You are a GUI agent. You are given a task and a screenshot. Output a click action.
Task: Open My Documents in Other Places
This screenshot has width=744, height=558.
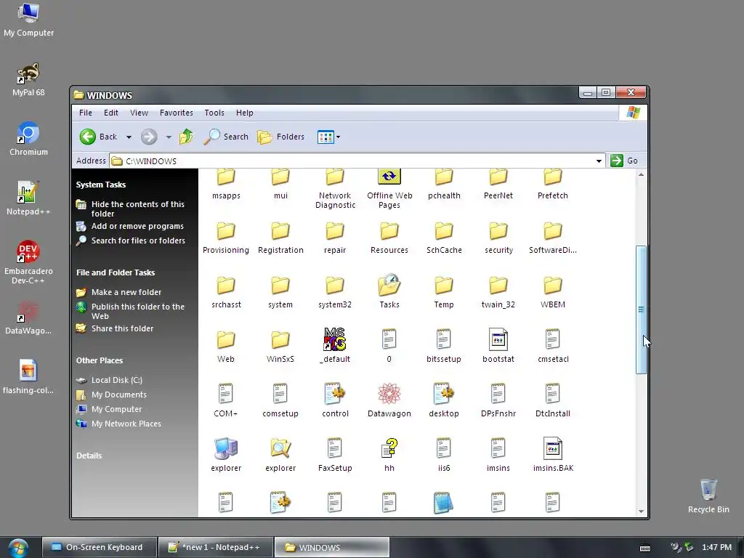coord(119,395)
